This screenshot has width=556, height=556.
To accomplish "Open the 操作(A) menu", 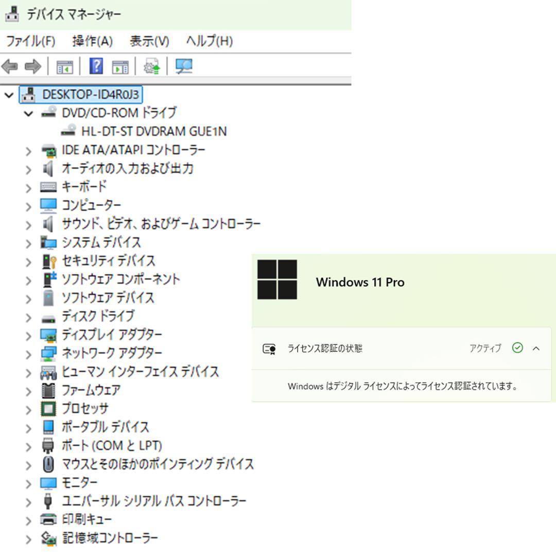I will pos(92,41).
